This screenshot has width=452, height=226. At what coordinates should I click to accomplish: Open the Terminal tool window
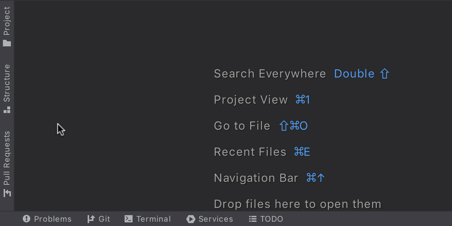click(154, 219)
